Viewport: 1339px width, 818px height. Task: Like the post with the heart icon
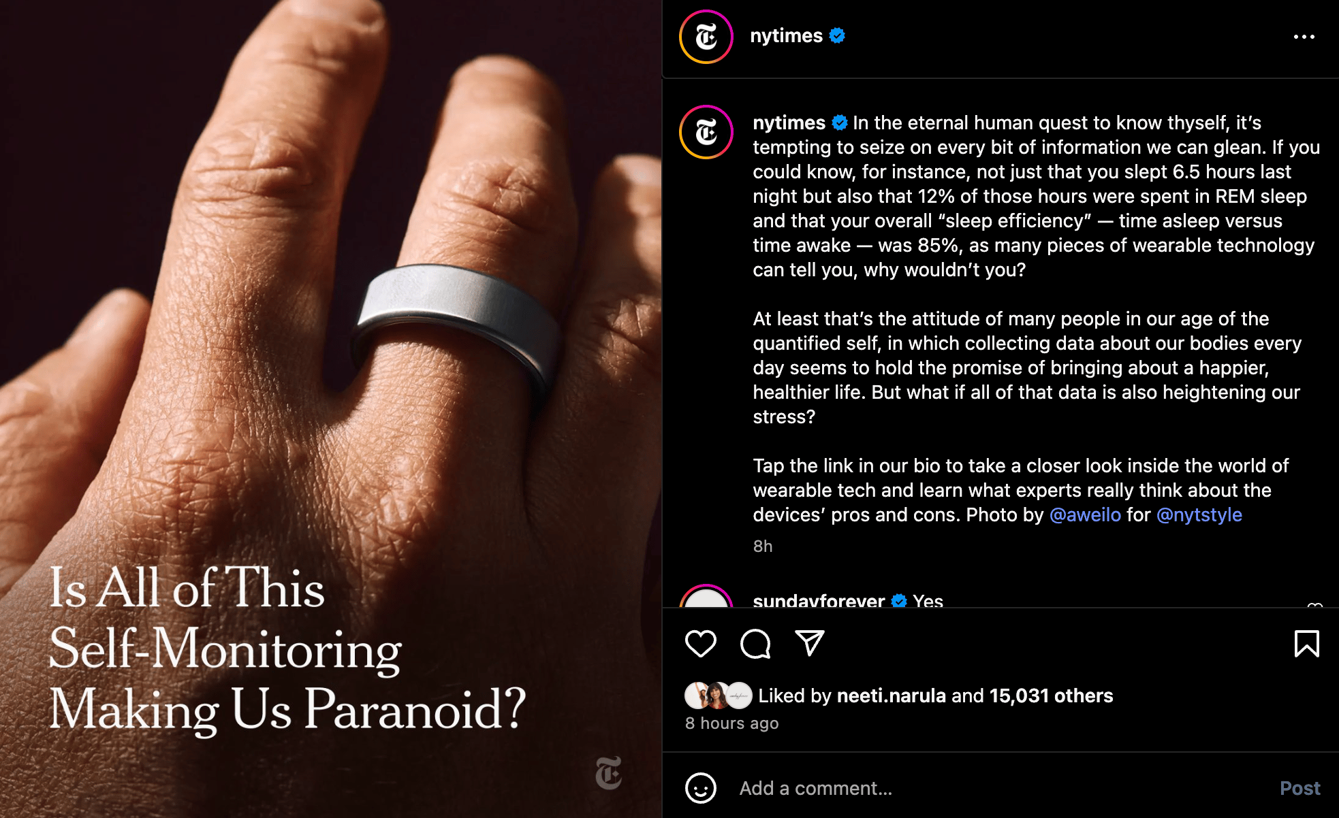tap(700, 643)
